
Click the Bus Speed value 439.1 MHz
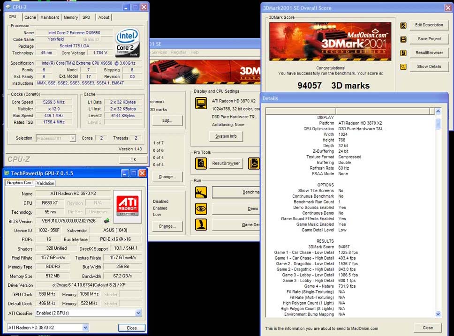point(54,115)
